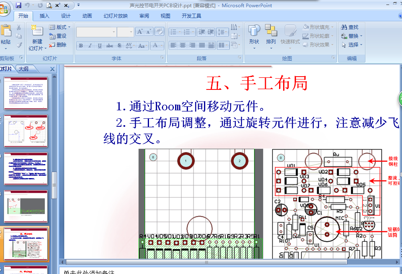Toggle Bold formatting
Screen dimensions: 402x274
click(81, 46)
